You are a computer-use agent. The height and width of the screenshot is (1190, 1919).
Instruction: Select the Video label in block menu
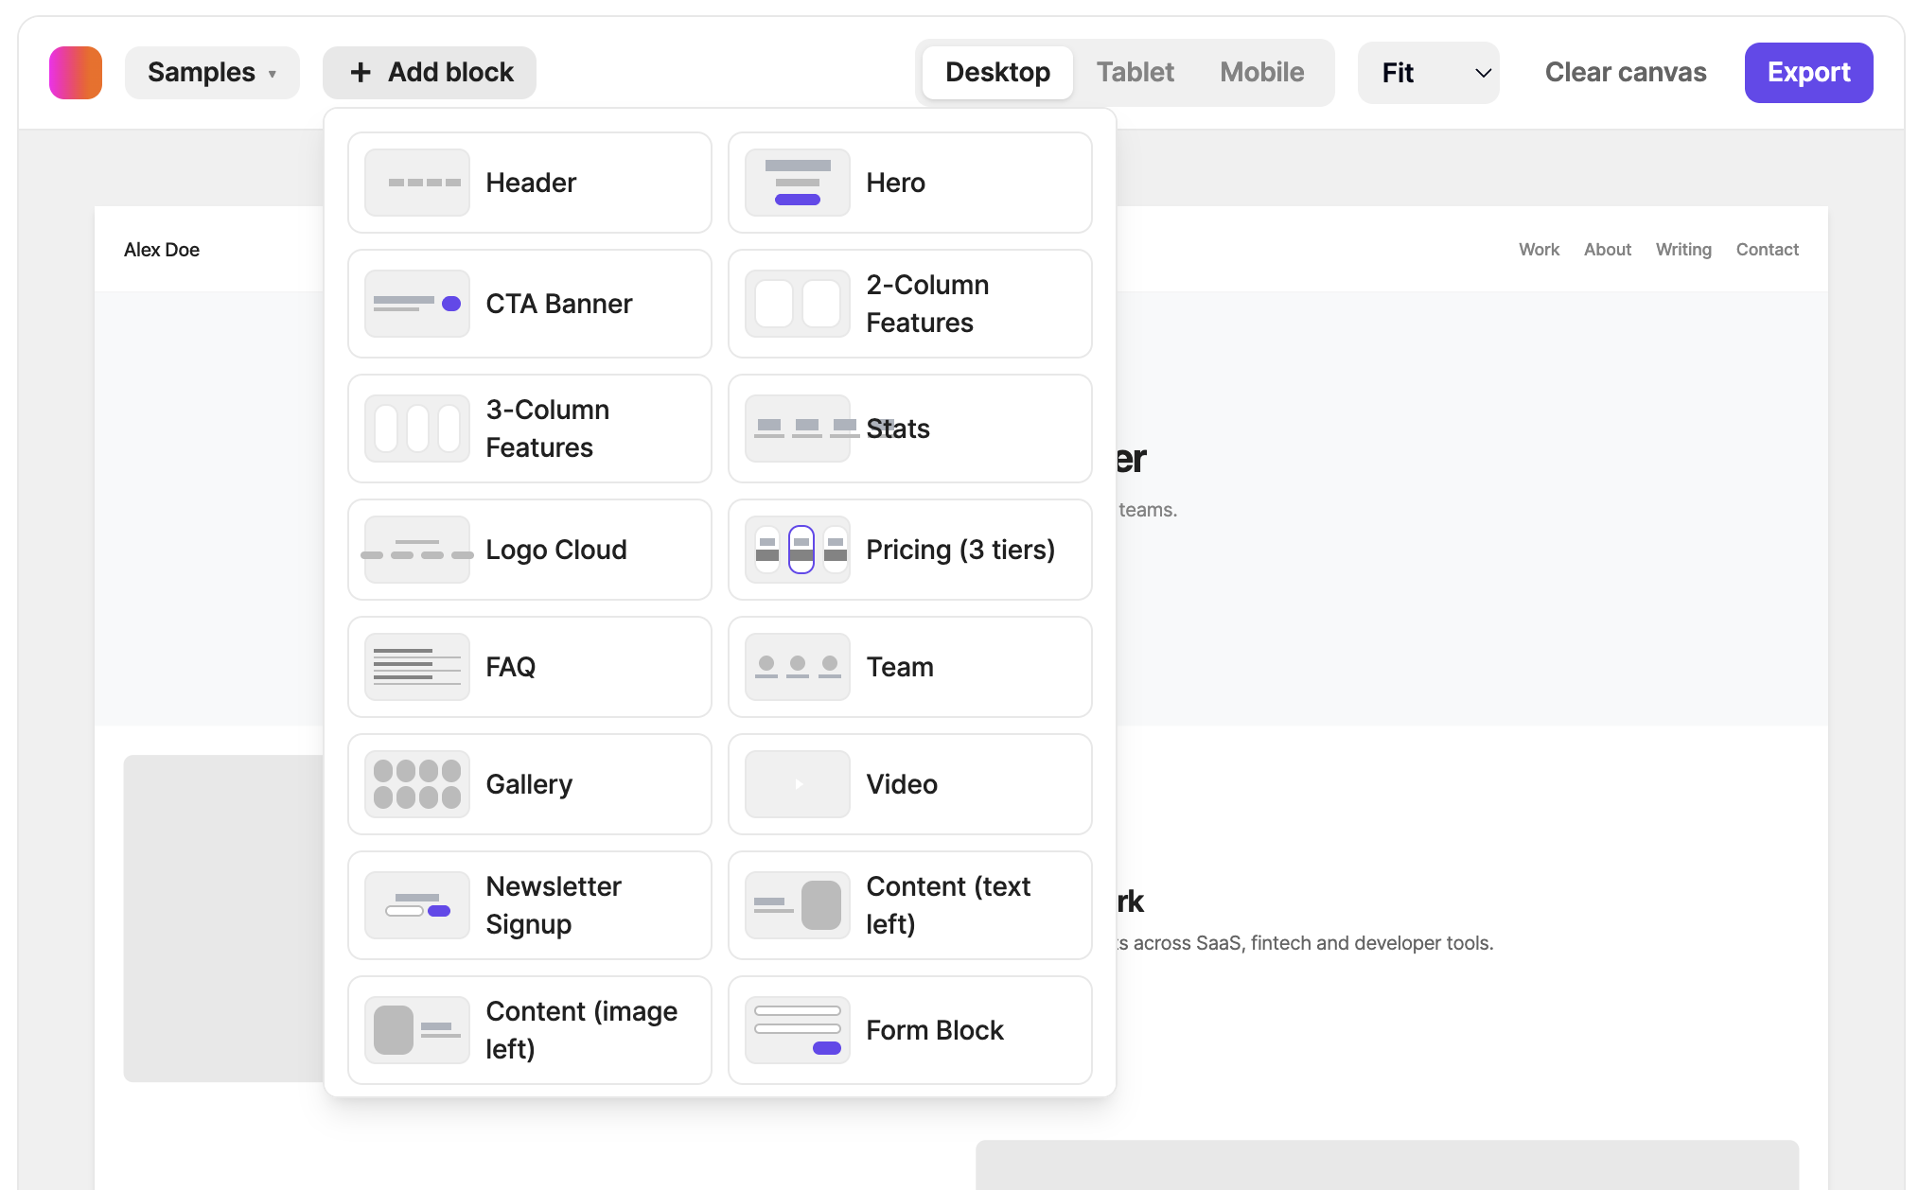[x=902, y=784]
